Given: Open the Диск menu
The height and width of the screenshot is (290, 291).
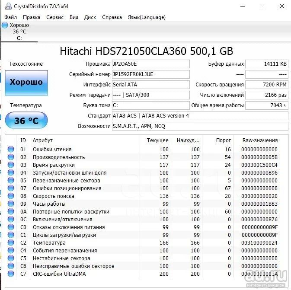Looking at the screenshot, I should 90,17.
